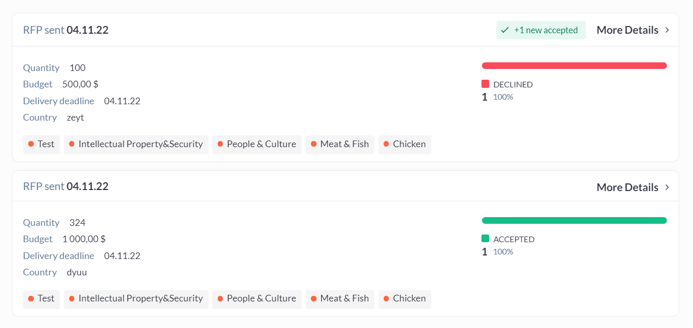Click the Intellectual Property&Security tag in the second card
Viewport: 693px width, 328px height.
click(x=136, y=299)
